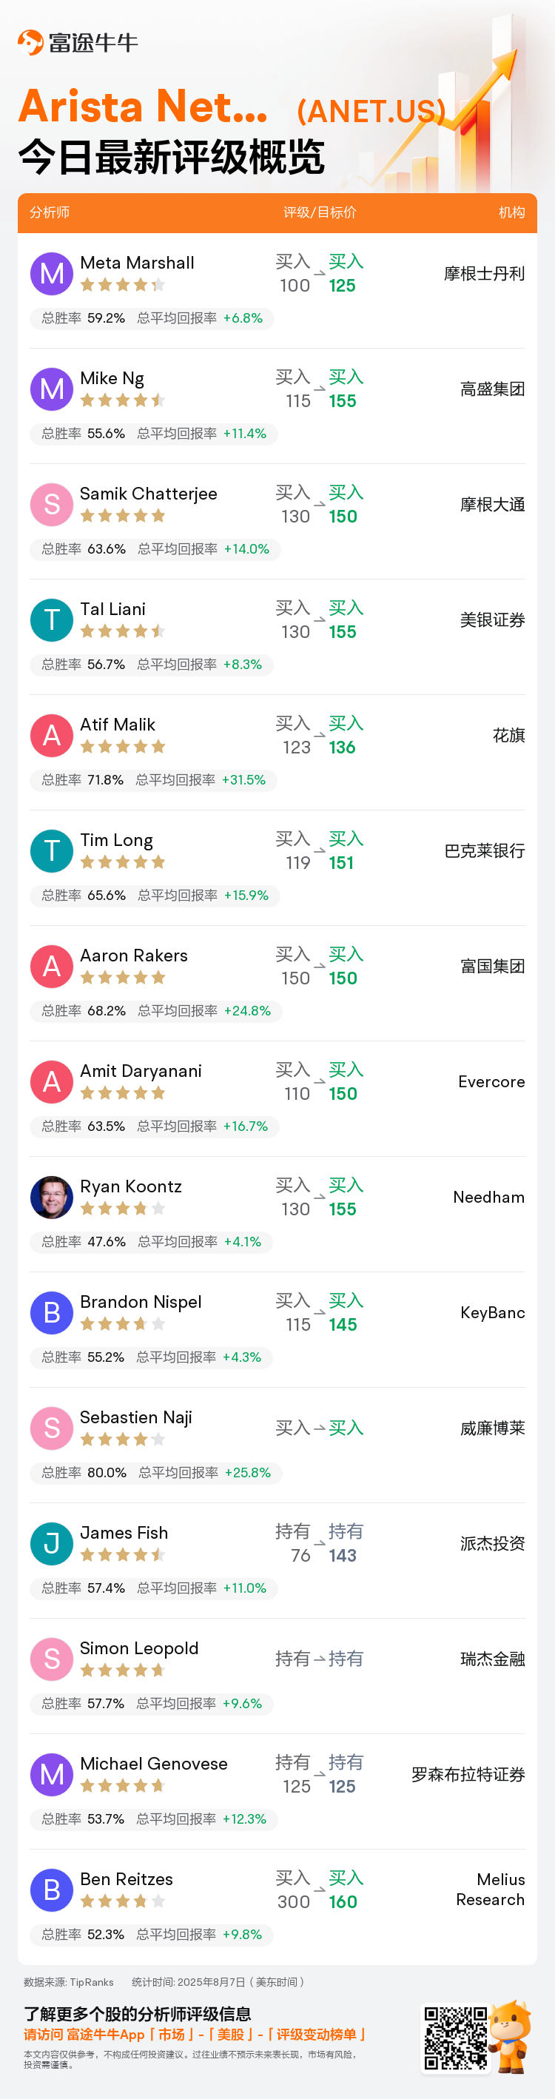This screenshot has height=2099, width=555.
Task: Open the 评级变动榜单 link text
Action: point(317,2034)
